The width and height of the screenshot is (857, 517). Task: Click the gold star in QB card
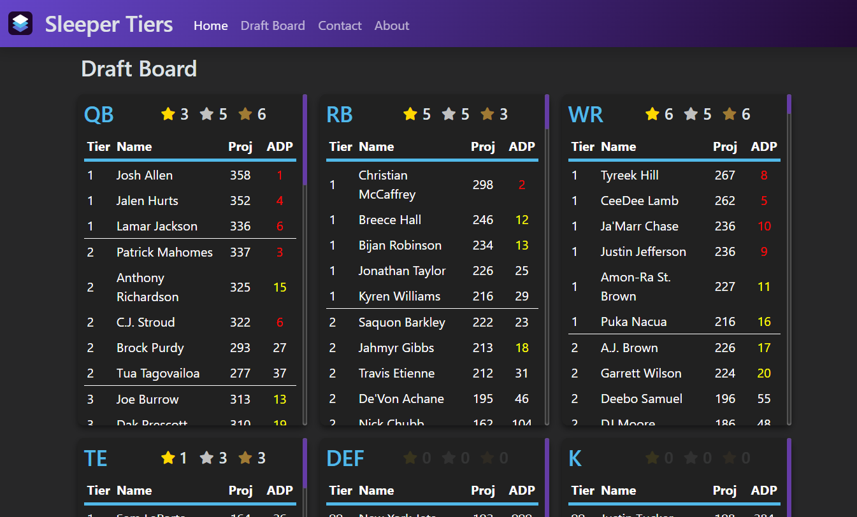[x=168, y=114]
